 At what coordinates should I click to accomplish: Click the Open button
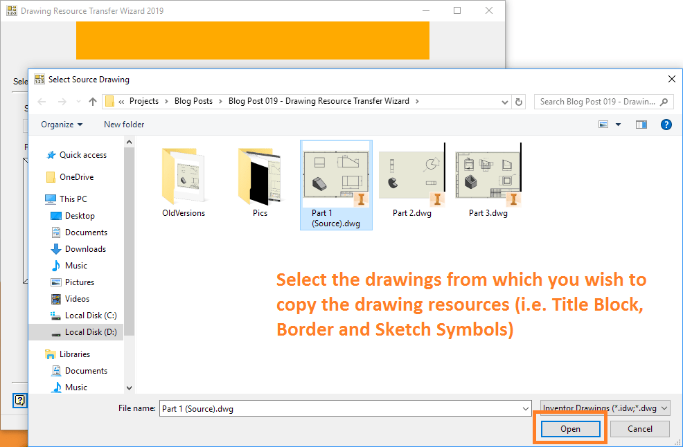click(x=570, y=429)
